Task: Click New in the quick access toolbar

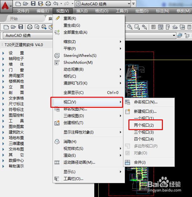Action: 18,4
